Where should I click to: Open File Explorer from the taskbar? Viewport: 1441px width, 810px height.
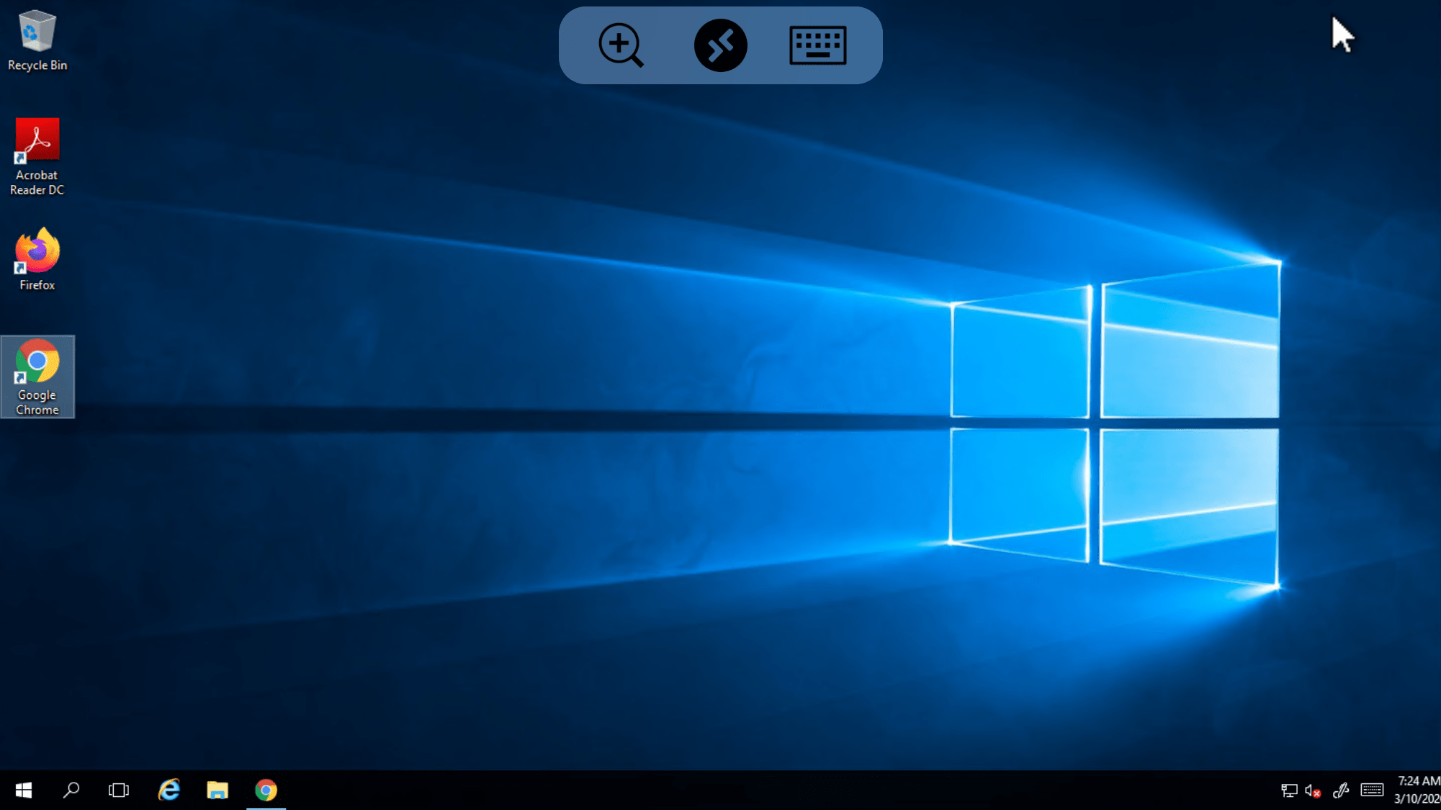pos(217,790)
